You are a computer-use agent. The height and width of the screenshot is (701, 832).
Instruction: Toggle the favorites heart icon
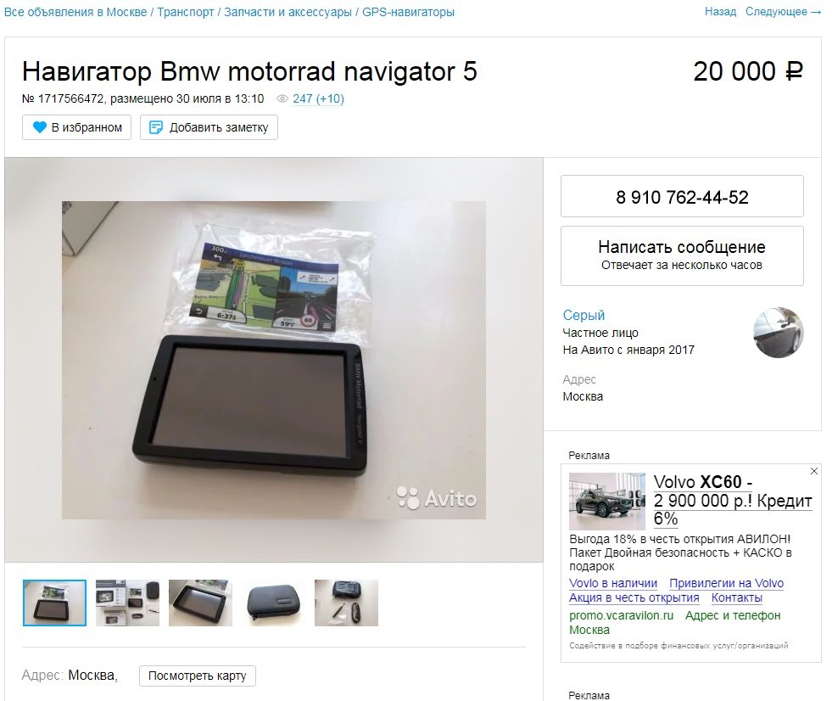pos(40,127)
